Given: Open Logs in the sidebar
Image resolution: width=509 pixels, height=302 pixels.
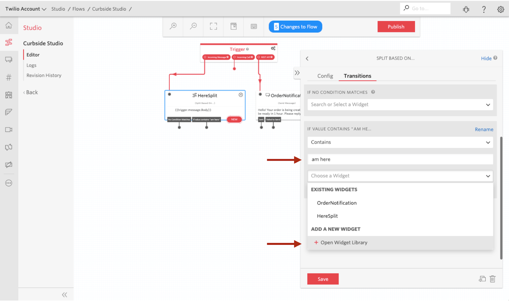Looking at the screenshot, I should click(31, 65).
